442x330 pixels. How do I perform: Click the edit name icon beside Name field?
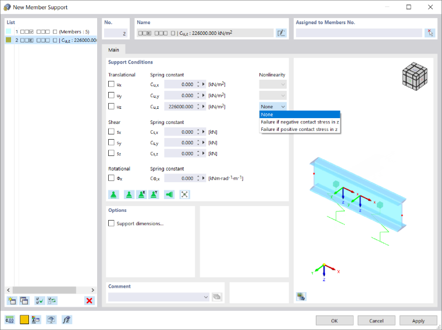tap(281, 33)
